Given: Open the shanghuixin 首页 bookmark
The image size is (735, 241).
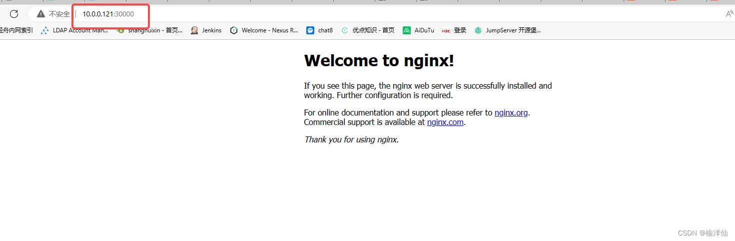Looking at the screenshot, I should [x=149, y=30].
